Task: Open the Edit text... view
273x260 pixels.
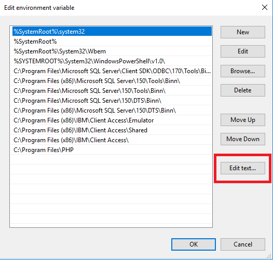Action: pos(243,168)
